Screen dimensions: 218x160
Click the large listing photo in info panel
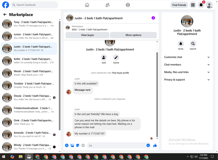(187, 21)
